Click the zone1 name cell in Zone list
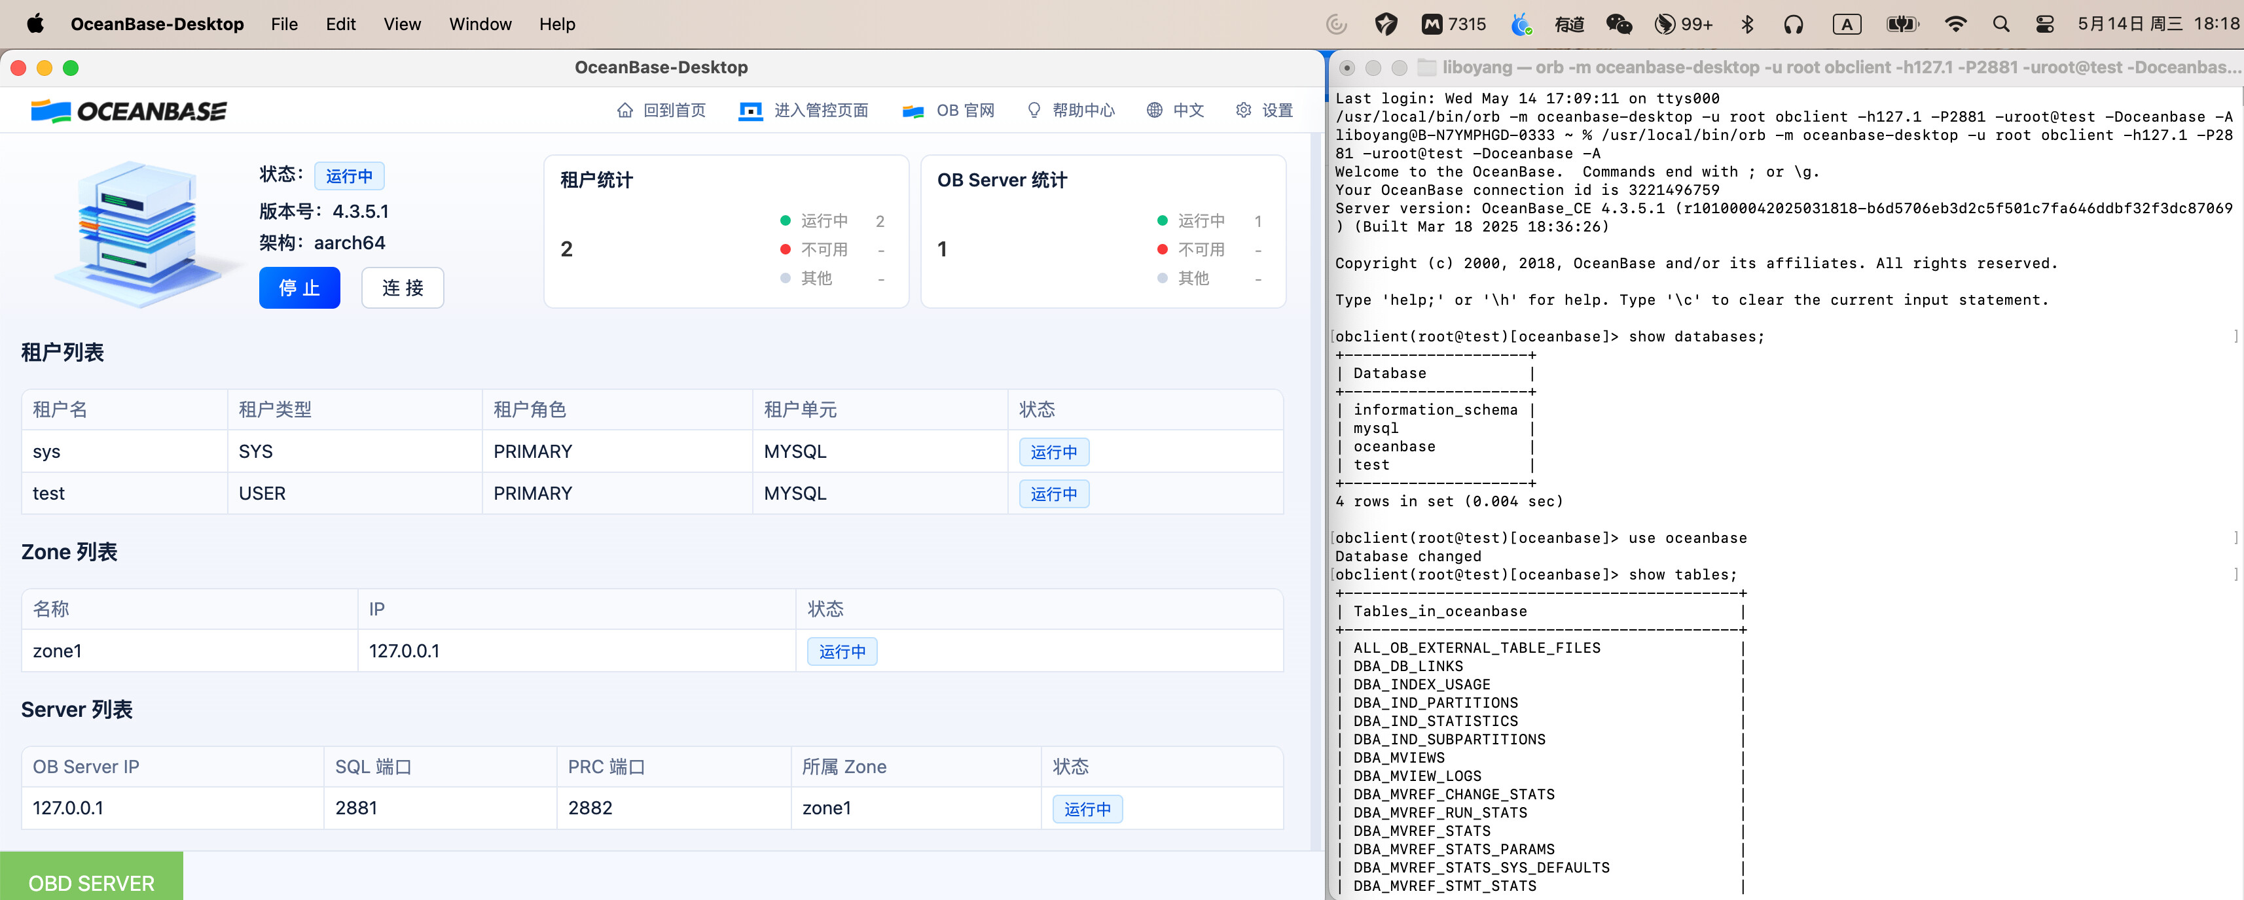 point(190,651)
